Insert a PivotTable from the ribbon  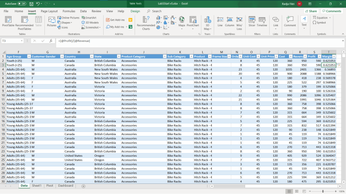(x=8, y=22)
